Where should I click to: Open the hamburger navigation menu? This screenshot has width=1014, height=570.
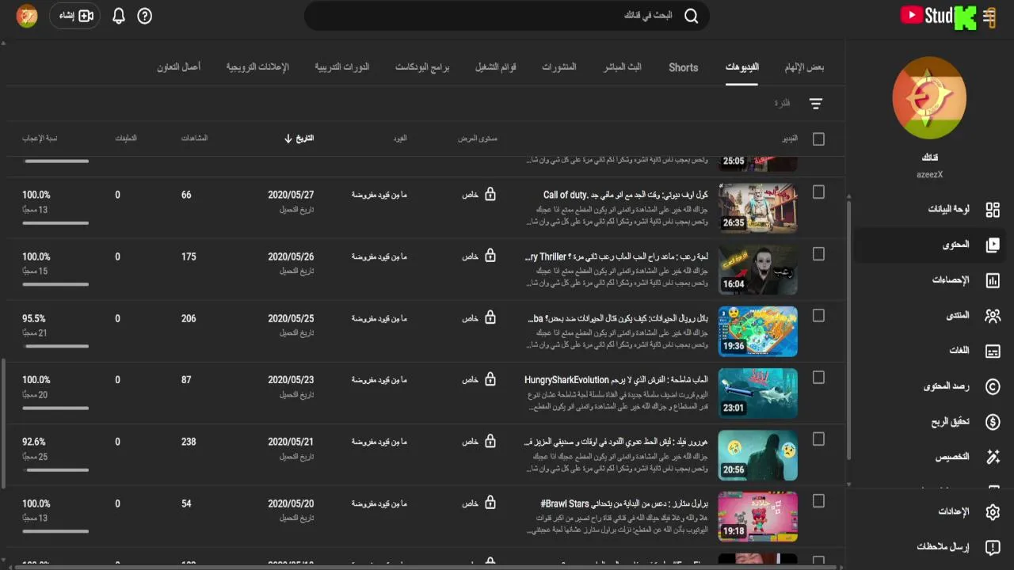pos(989,16)
